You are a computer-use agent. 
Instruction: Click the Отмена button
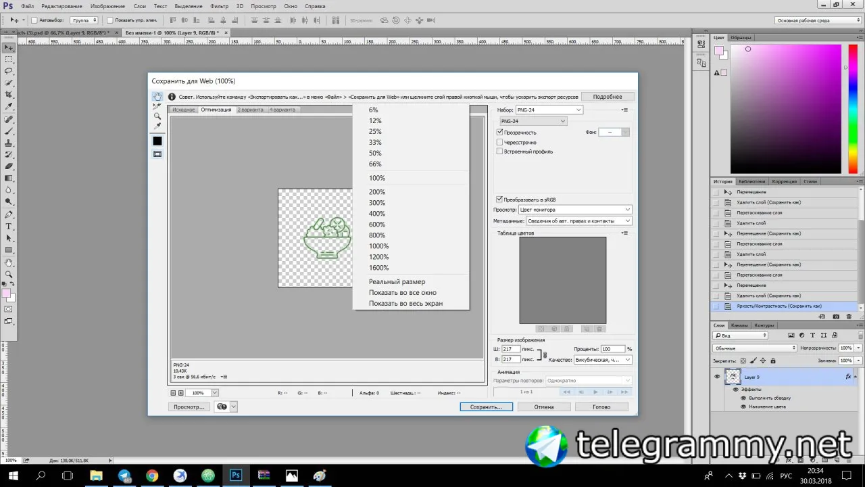544,407
